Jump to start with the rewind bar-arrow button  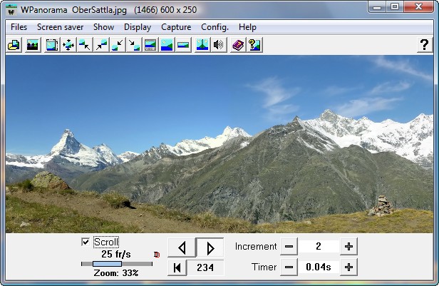pyautogui.click(x=177, y=267)
